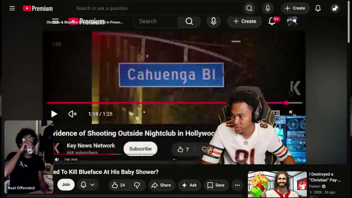Expand the chevron next to the channel bell
The width and height of the screenshot is (352, 198).
click(92, 185)
